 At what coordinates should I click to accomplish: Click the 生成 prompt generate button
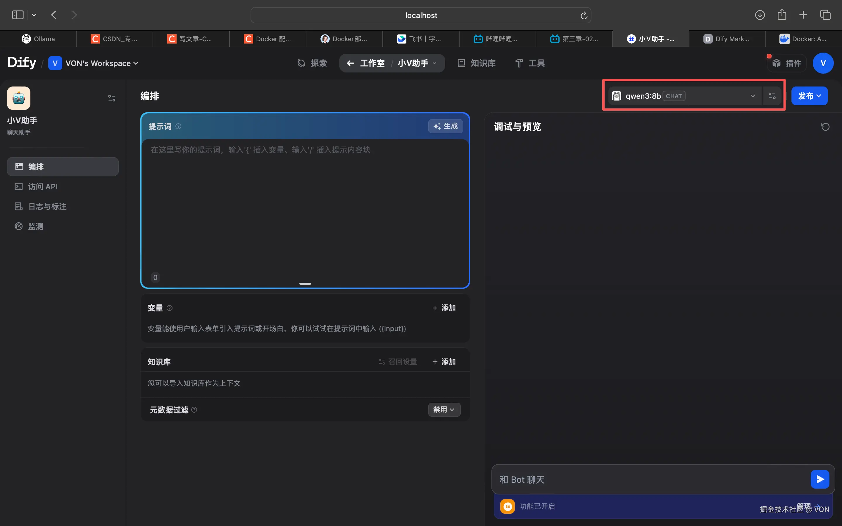pos(445,126)
